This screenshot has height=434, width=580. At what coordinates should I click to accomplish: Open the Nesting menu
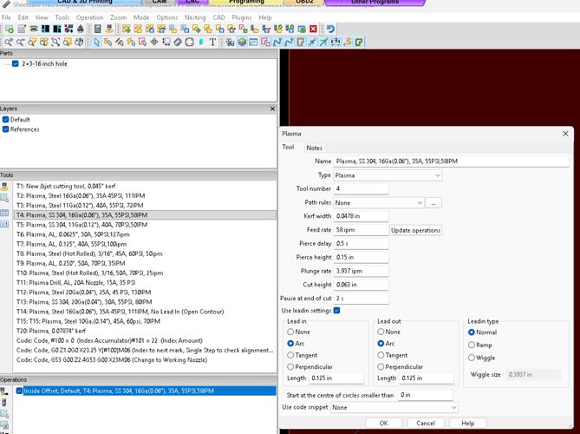click(x=195, y=17)
